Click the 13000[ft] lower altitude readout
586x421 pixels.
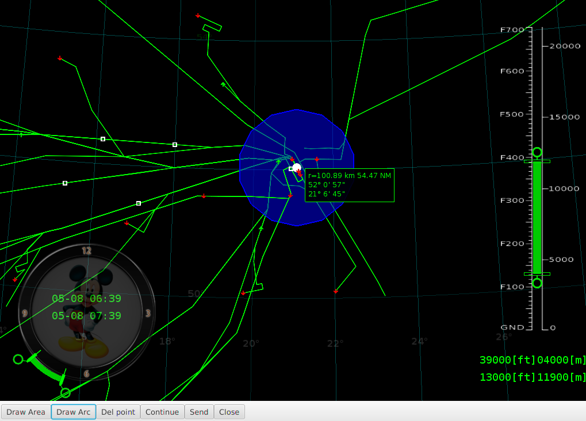coord(508,377)
